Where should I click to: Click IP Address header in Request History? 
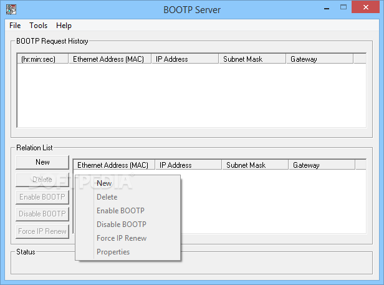point(185,59)
